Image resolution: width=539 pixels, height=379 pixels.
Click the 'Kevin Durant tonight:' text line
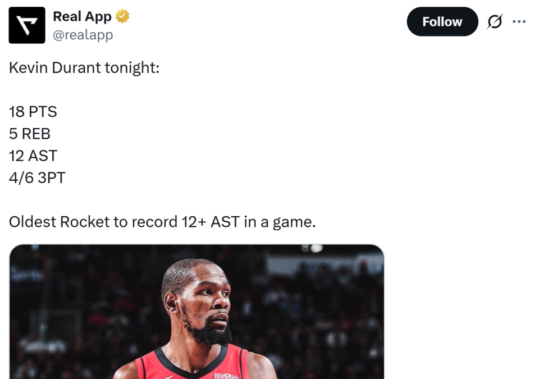point(84,68)
